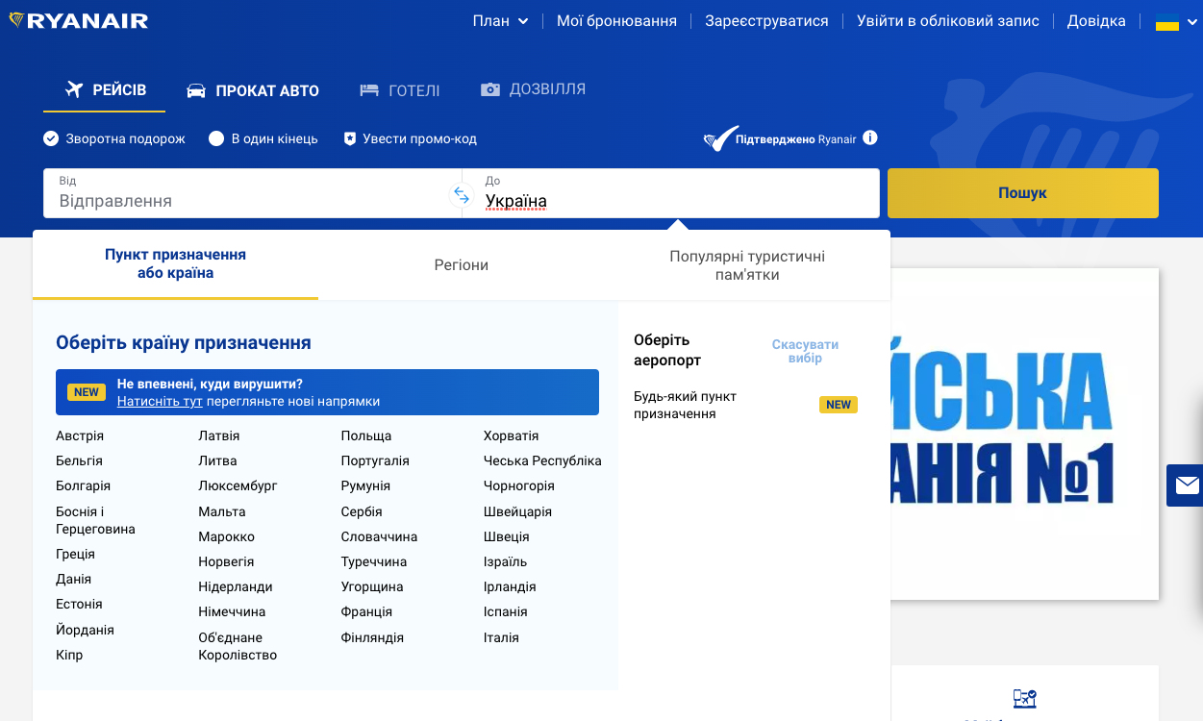This screenshot has width=1203, height=721.
Task: Click Увійти в обліковий запис
Action: pos(948,20)
